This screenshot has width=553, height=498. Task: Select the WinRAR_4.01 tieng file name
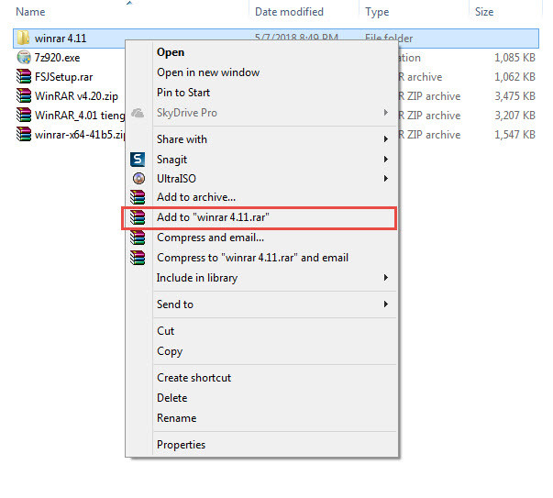coord(80,116)
